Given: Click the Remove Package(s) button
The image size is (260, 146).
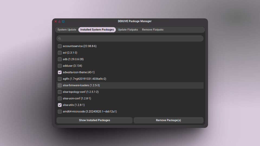Looking at the screenshot, I should pyautogui.click(x=168, y=120).
